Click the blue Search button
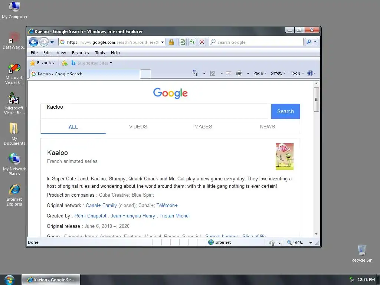Image resolution: width=380 pixels, height=285 pixels. [x=285, y=111]
